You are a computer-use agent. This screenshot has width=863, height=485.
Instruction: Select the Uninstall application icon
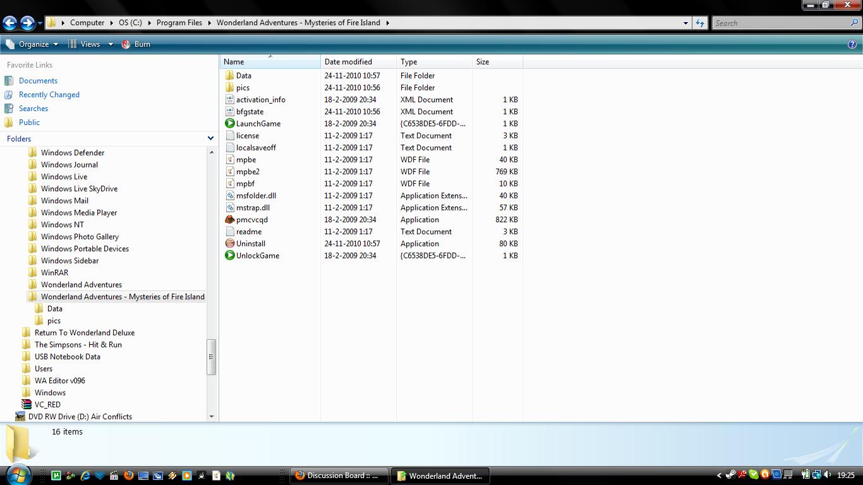pos(230,244)
